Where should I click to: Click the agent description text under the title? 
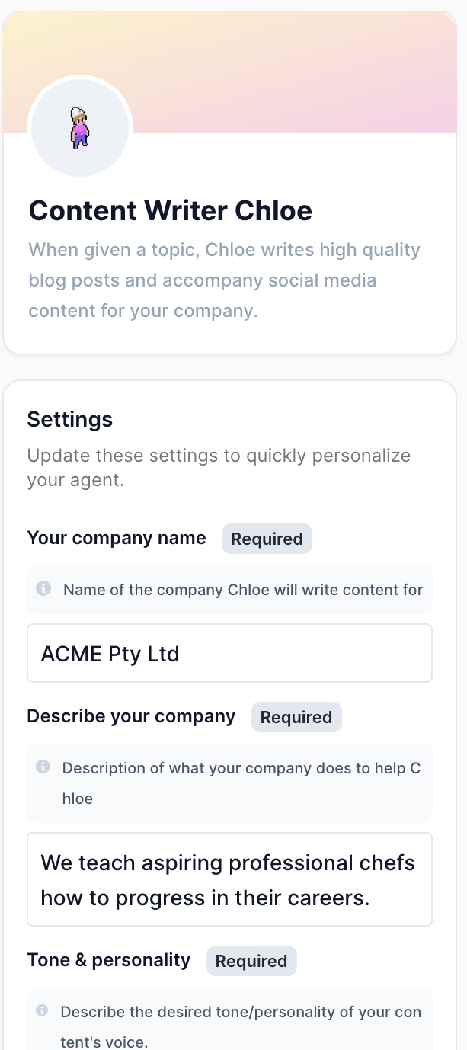point(224,280)
